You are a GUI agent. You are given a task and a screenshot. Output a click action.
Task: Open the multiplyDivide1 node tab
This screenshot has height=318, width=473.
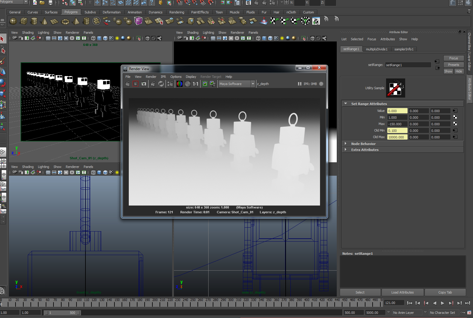pos(376,49)
